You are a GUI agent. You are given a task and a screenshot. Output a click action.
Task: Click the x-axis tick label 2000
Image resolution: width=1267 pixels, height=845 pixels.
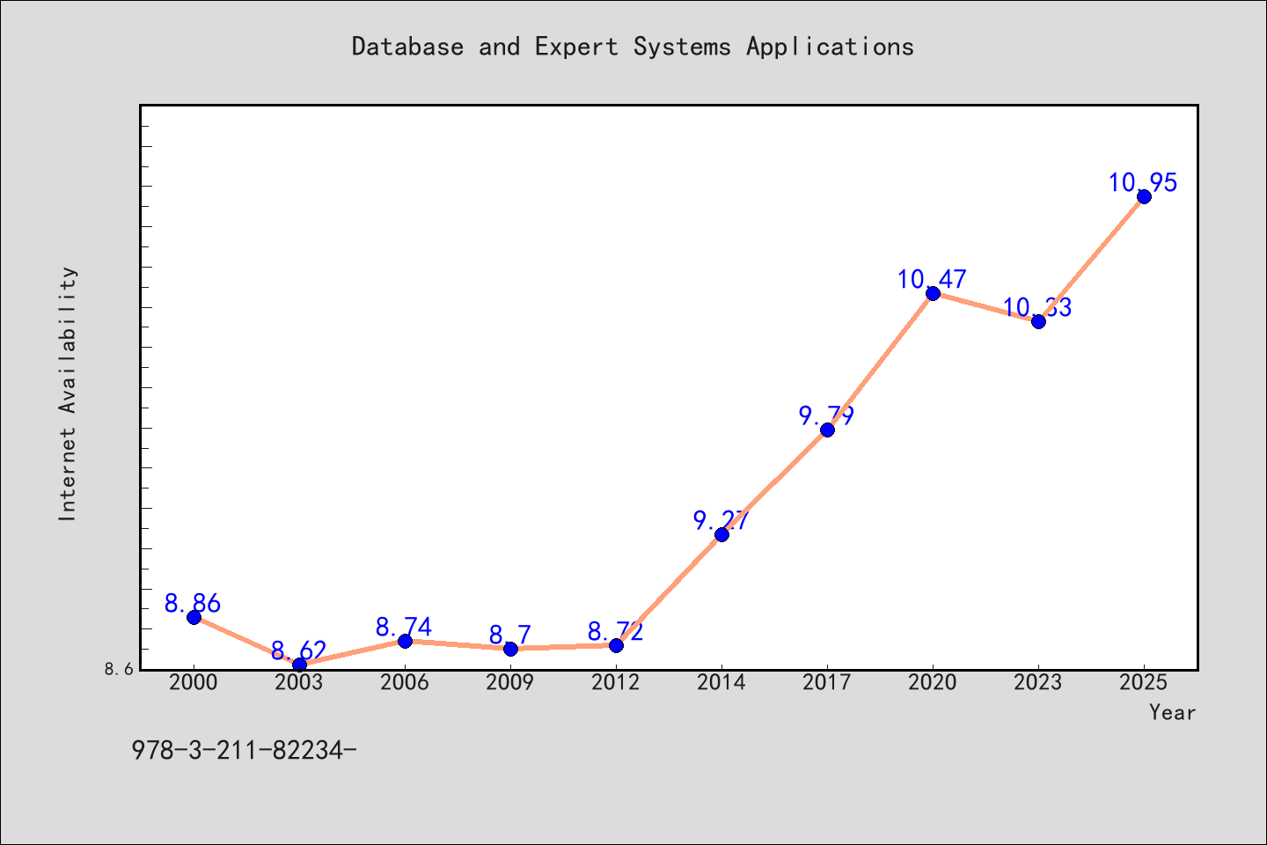[194, 682]
